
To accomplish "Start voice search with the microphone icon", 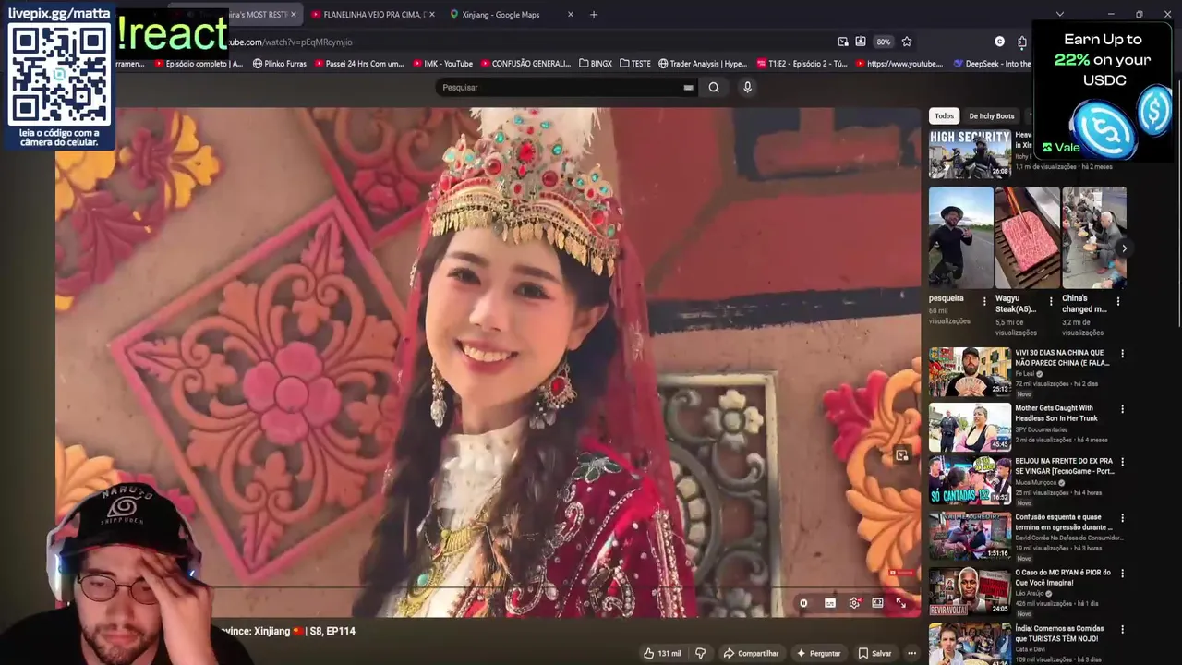I will coord(747,87).
